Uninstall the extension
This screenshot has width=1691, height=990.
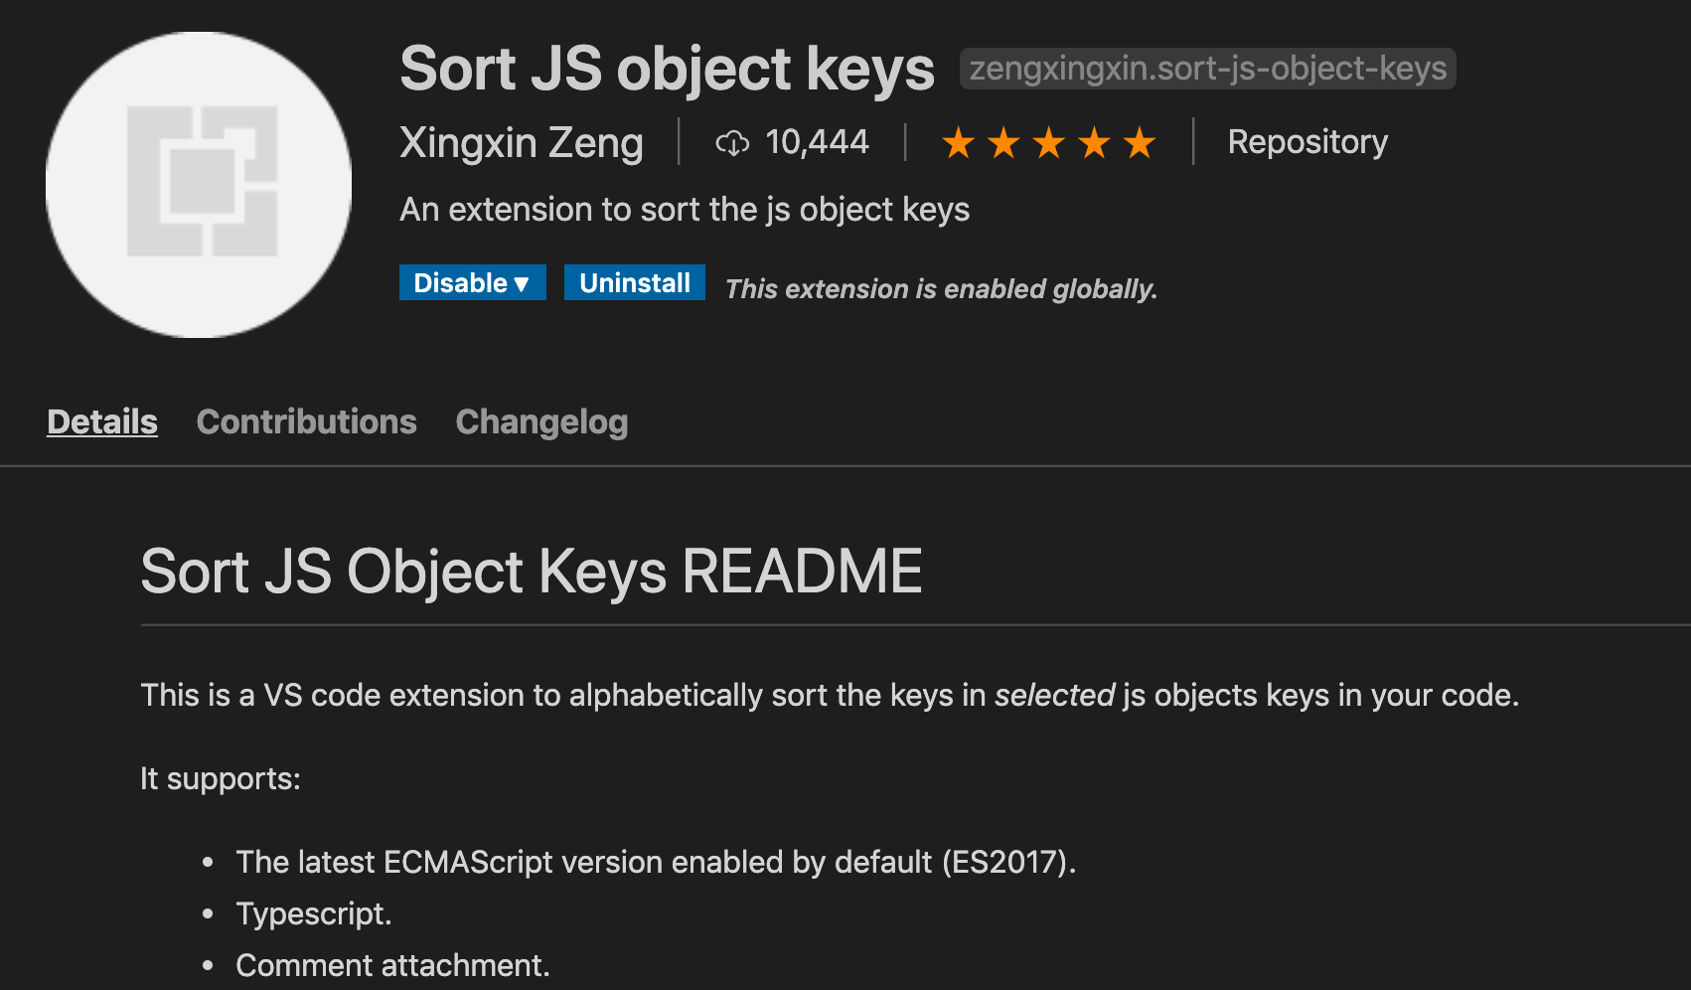tap(634, 282)
